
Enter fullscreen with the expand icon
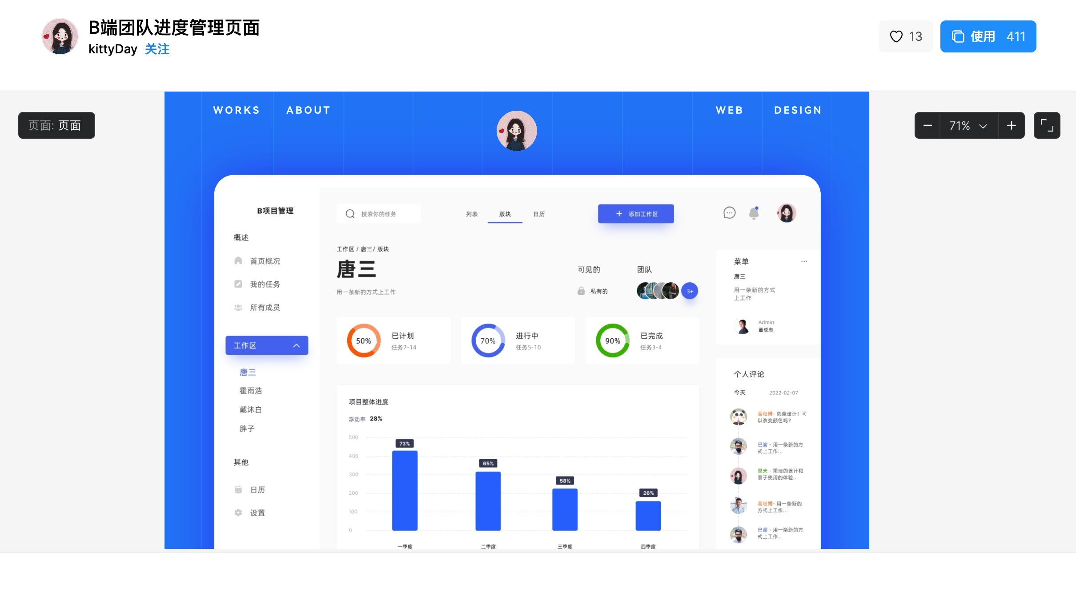pyautogui.click(x=1047, y=126)
